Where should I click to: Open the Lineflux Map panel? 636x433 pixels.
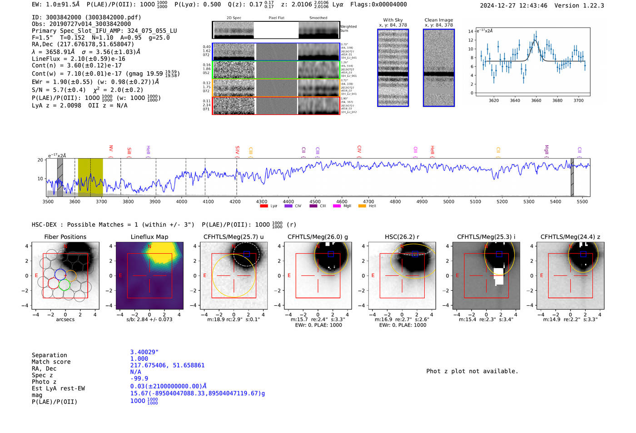[x=149, y=275]
